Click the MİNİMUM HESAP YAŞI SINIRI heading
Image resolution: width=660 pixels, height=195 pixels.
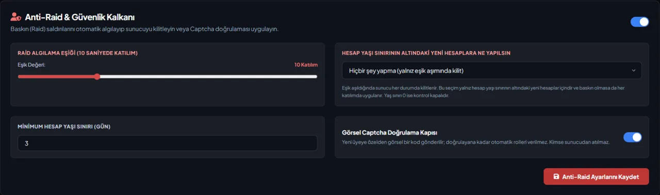pos(64,126)
